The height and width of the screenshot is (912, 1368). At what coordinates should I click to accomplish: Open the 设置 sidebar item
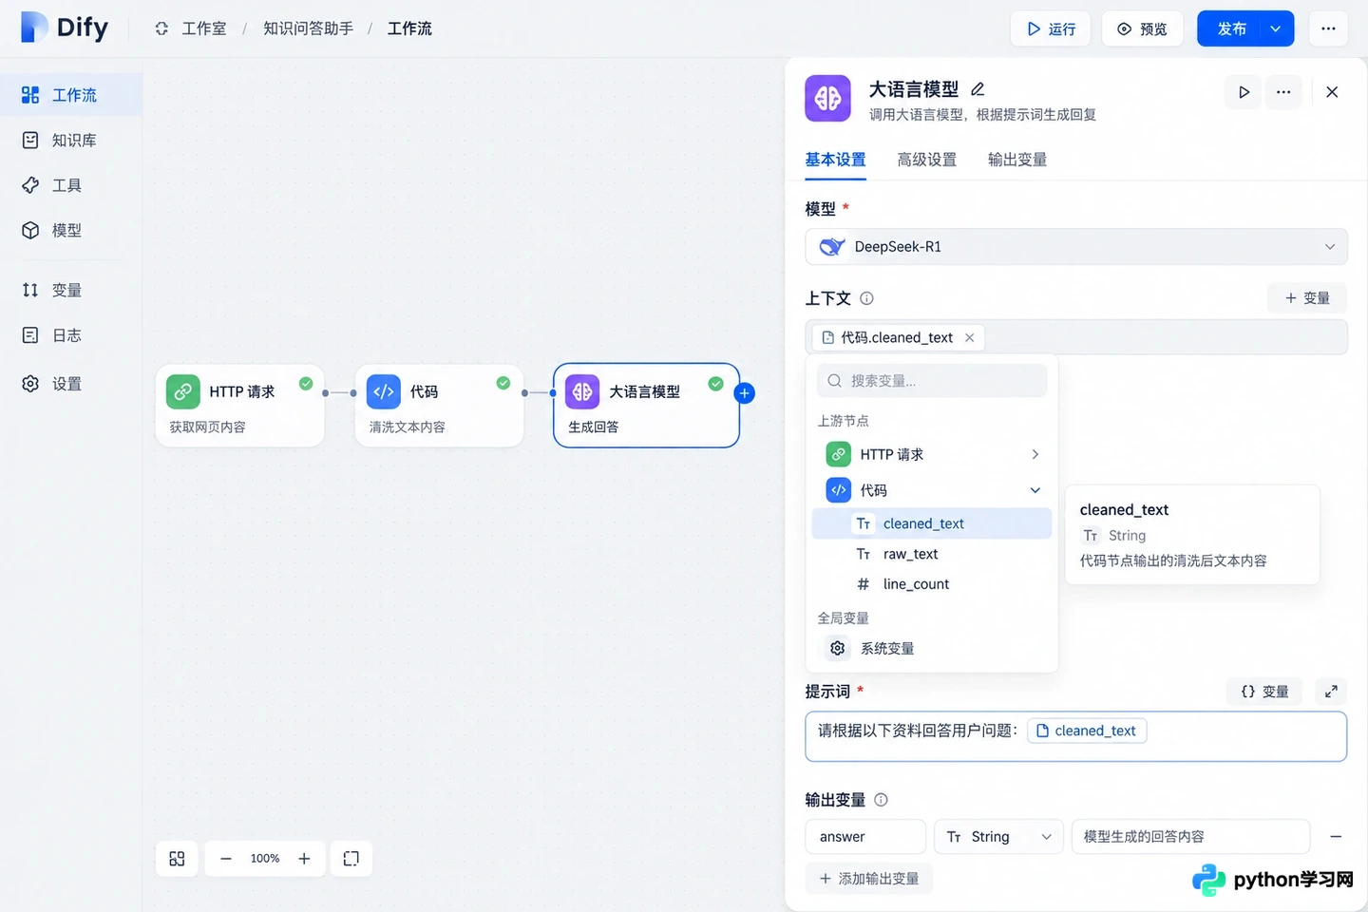[x=71, y=384]
